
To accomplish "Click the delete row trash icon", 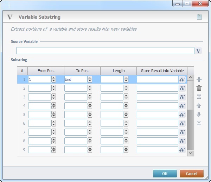I will [x=199, y=88].
